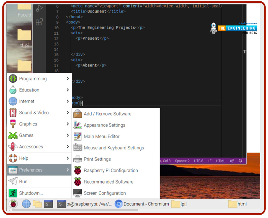Click the Accessories pocket knife icon
Viewport: 268px width, 218px height.
coord(13,147)
